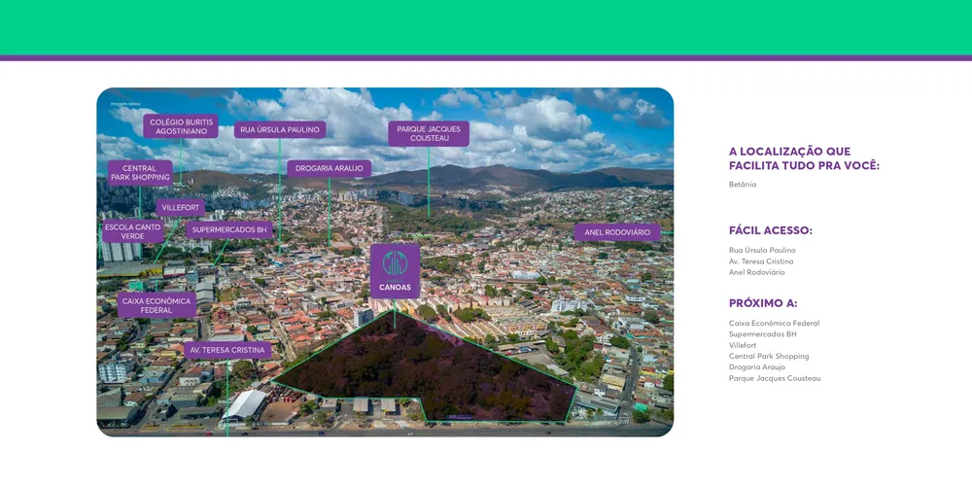
Task: Select the Colégio Buritis Agostiniano label
Action: pyautogui.click(x=181, y=126)
